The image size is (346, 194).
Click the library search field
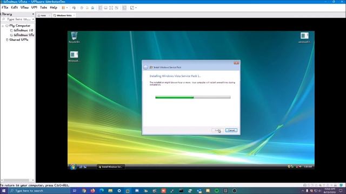click(17, 19)
